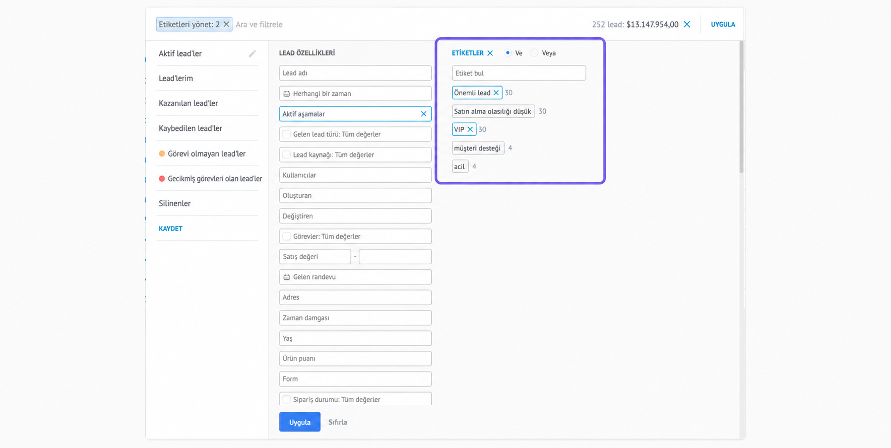The width and height of the screenshot is (891, 448).
Task: Tick the Sipariş durumu checkbox
Action: pos(286,399)
